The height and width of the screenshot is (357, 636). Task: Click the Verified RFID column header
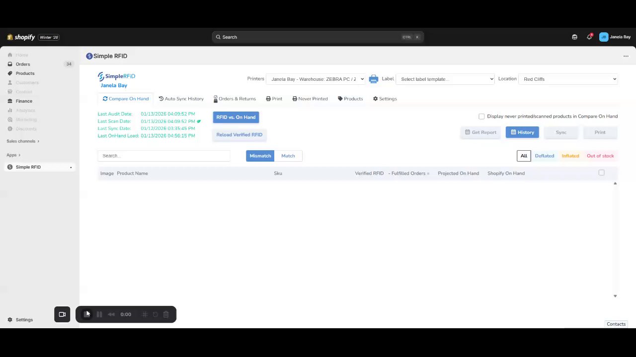(x=369, y=174)
